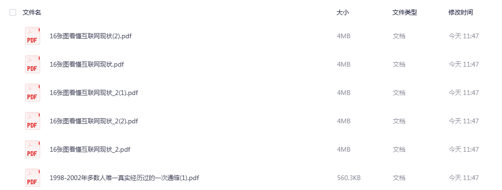This screenshot has width=502, height=190.
Task: Click PDF icon of 16张图看懂互联网现状(2).pdf
Action: (33, 36)
